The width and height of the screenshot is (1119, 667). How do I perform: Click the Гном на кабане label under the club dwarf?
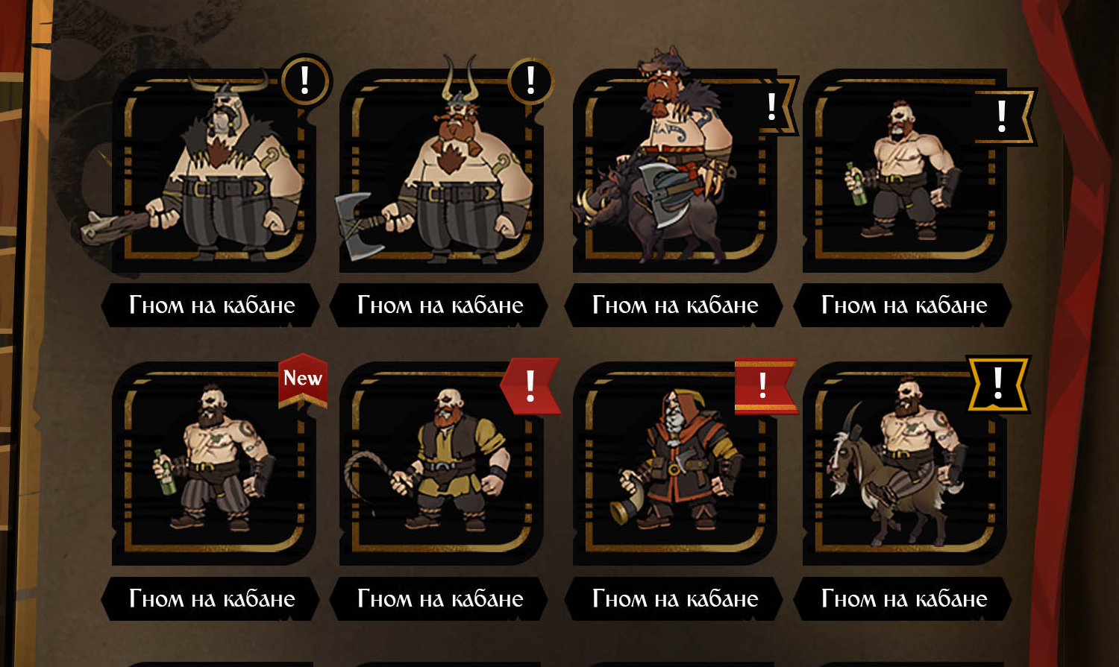[212, 305]
